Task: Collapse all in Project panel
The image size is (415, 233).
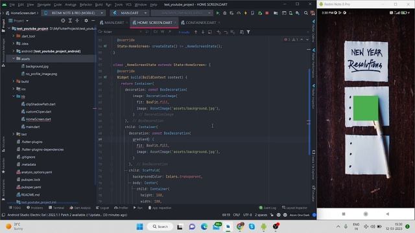Action: pos(77,21)
